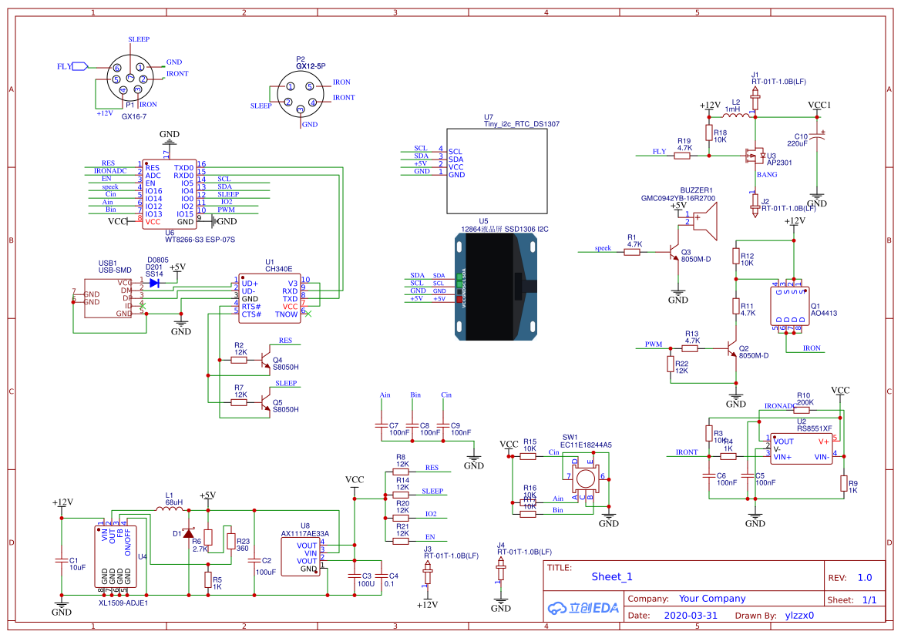901x638 pixels.
Task: Select test point J3 above +12V
Action: coord(427,574)
